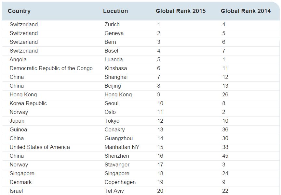Screen dimensions: 281x195
Task: Click the Location column header
Action: pyautogui.click(x=115, y=11)
